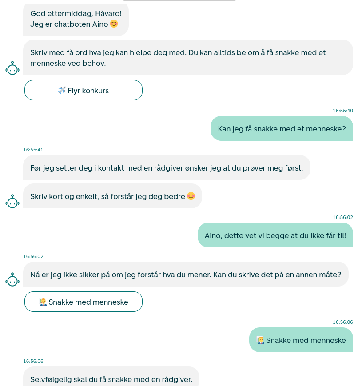Select the user's 'dette vet vi begge' message

click(x=275, y=235)
